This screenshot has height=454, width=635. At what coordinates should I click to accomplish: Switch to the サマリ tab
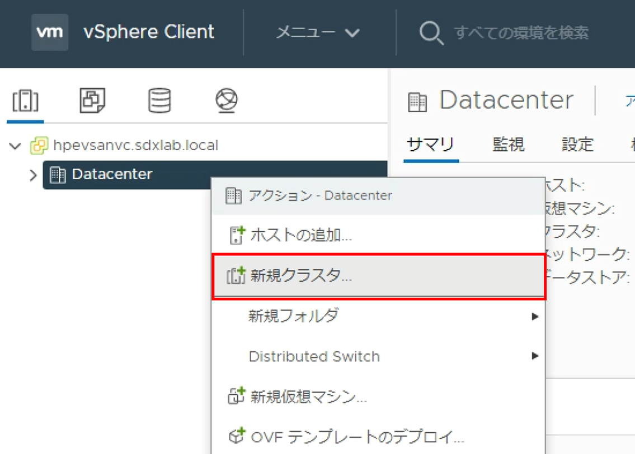[x=431, y=144]
